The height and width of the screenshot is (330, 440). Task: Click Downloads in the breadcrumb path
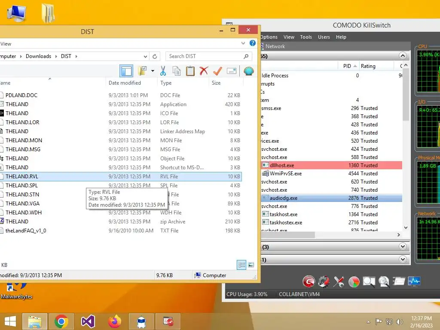tap(38, 56)
